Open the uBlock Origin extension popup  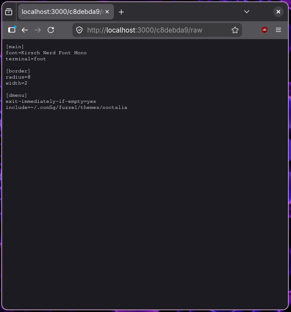pos(265,30)
